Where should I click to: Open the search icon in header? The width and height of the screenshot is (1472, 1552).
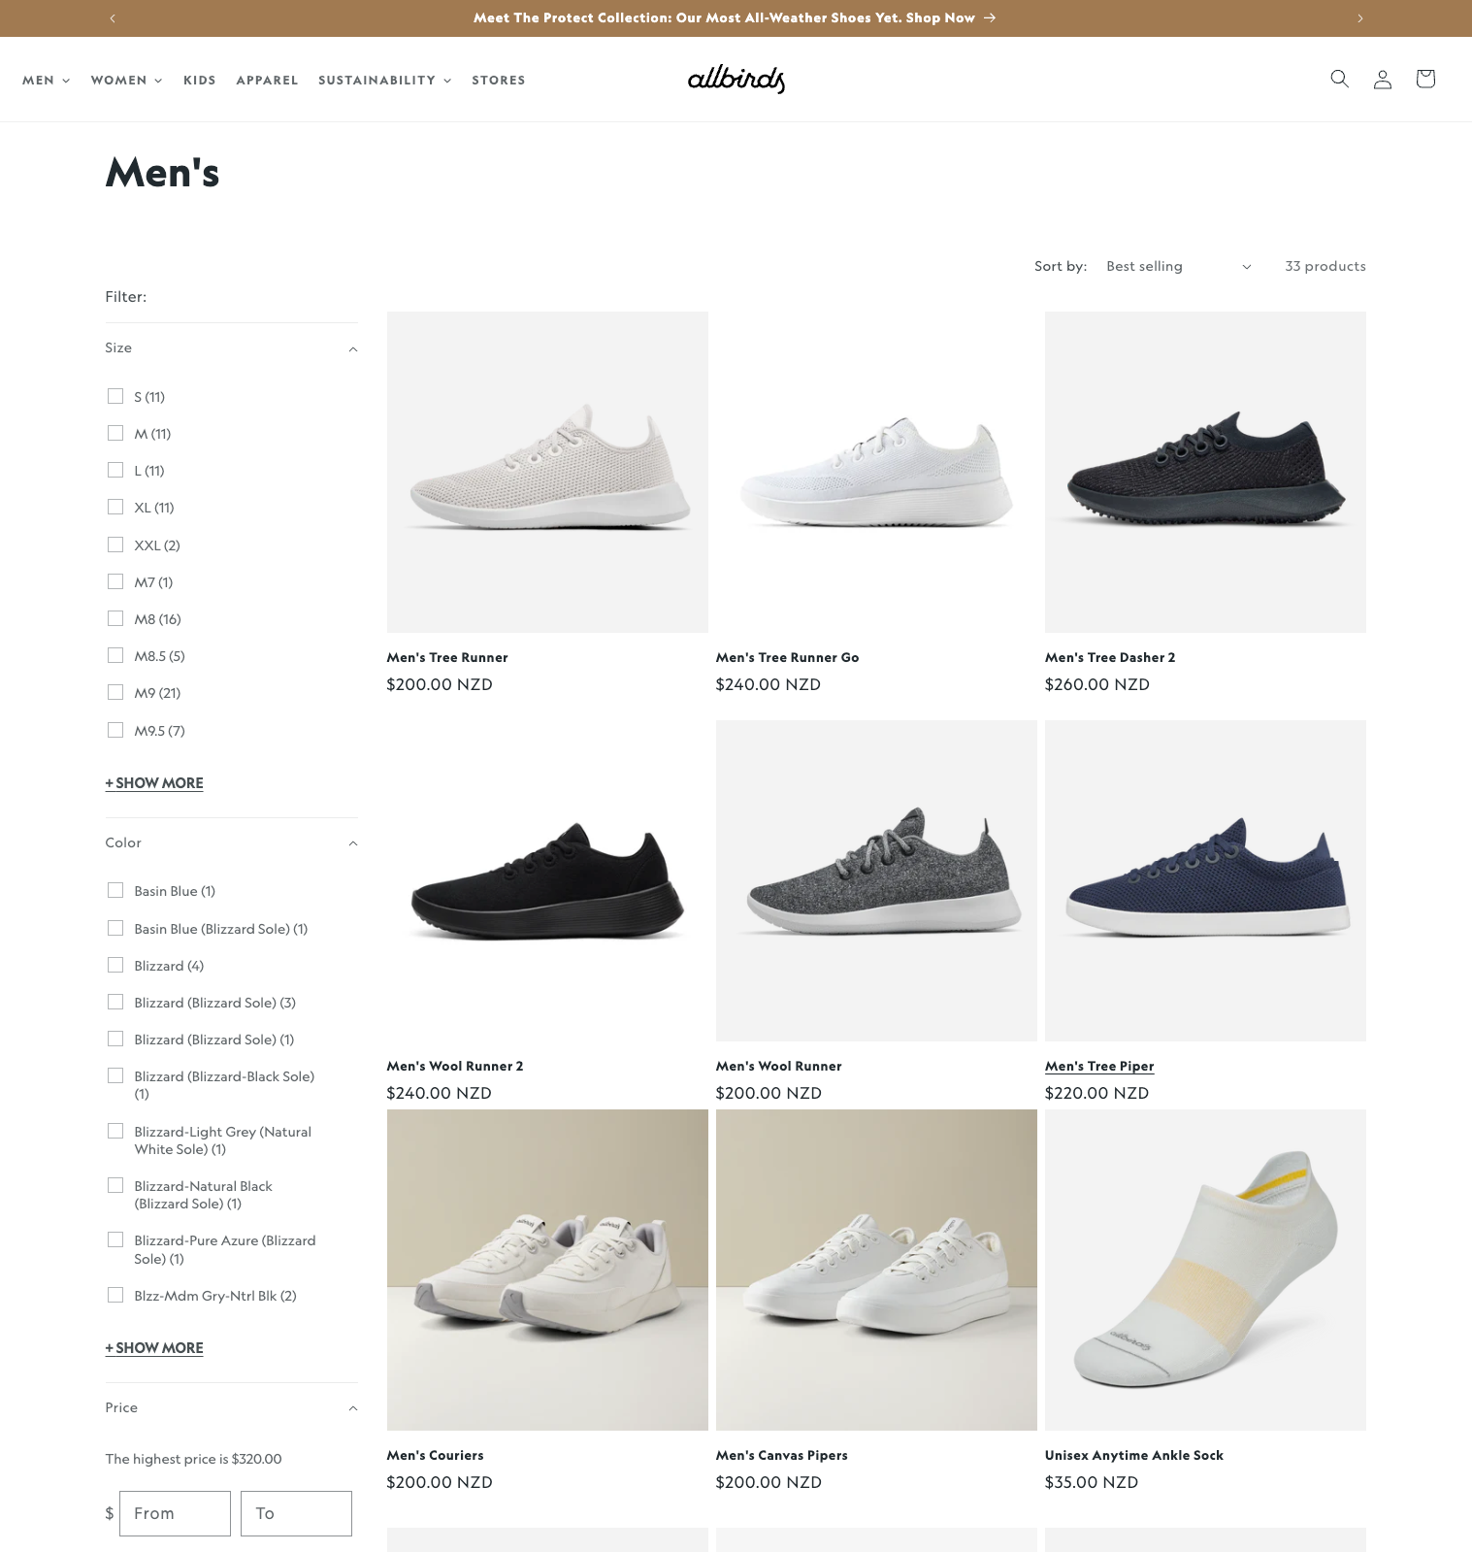tap(1339, 79)
